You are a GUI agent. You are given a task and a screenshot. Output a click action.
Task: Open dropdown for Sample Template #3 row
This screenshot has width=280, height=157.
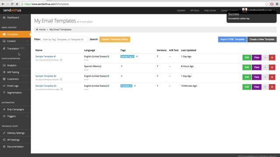(x=265, y=87)
